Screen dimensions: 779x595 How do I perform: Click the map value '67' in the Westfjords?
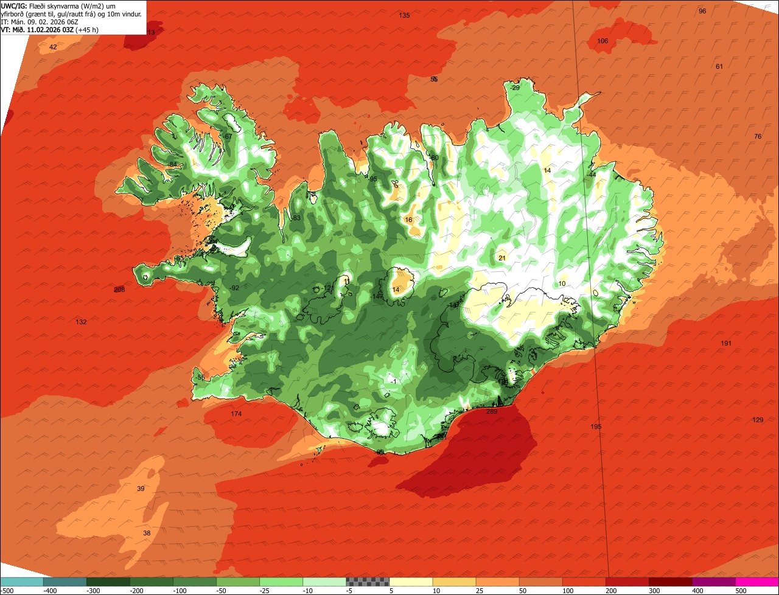click(228, 136)
